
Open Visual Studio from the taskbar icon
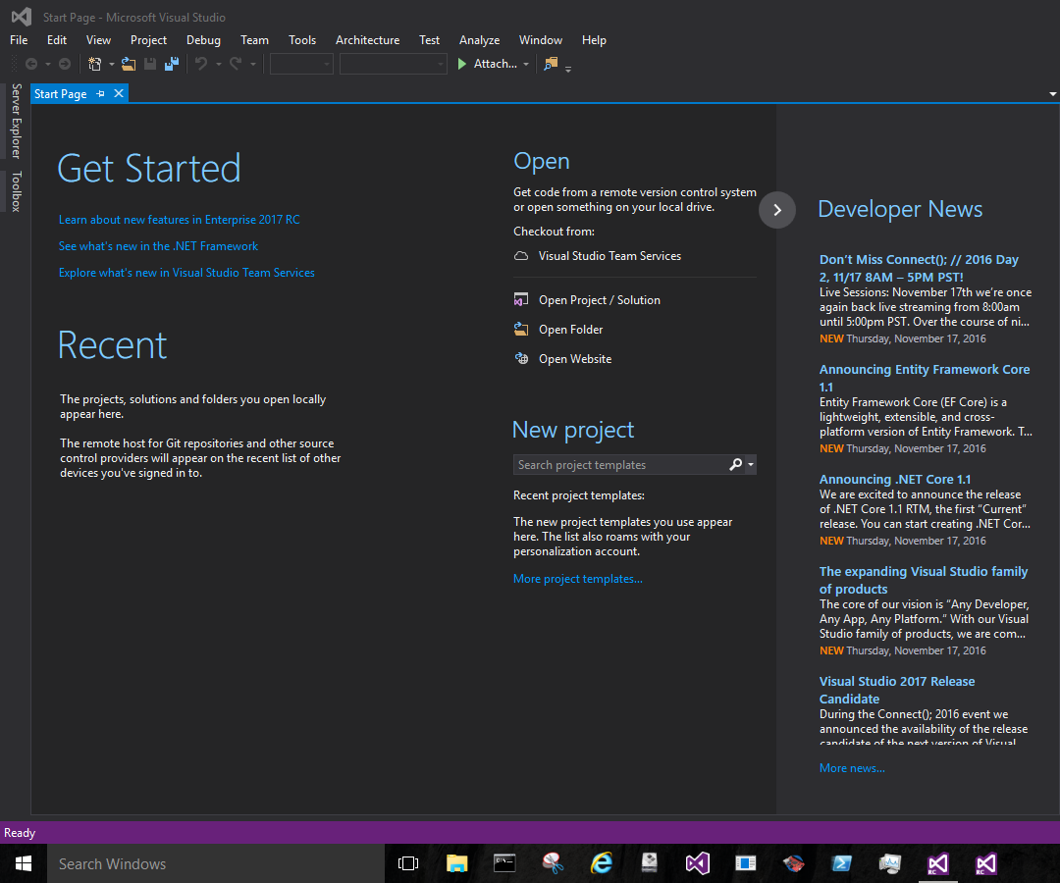(697, 863)
